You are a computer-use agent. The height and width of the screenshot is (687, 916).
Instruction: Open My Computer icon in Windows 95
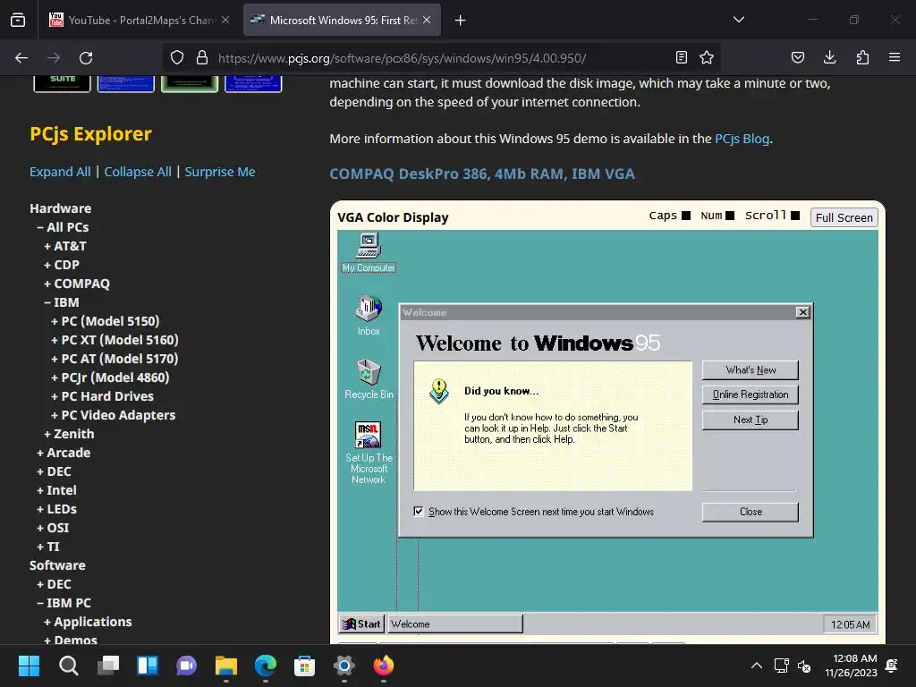[x=369, y=251]
